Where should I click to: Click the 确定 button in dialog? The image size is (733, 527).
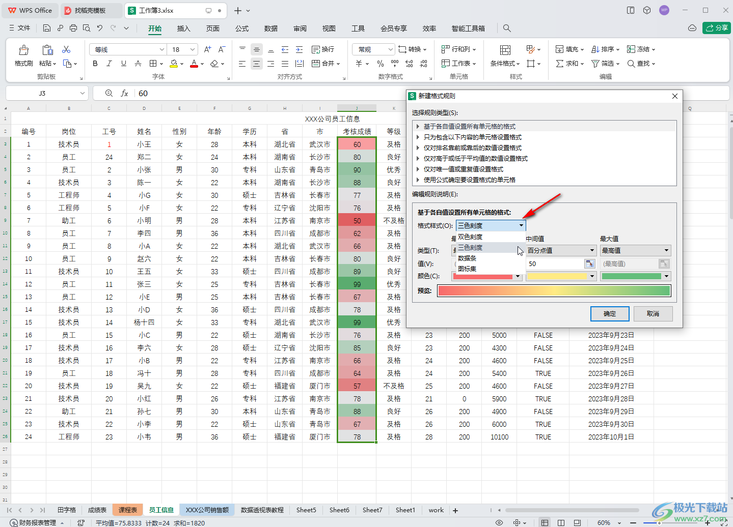pos(610,314)
